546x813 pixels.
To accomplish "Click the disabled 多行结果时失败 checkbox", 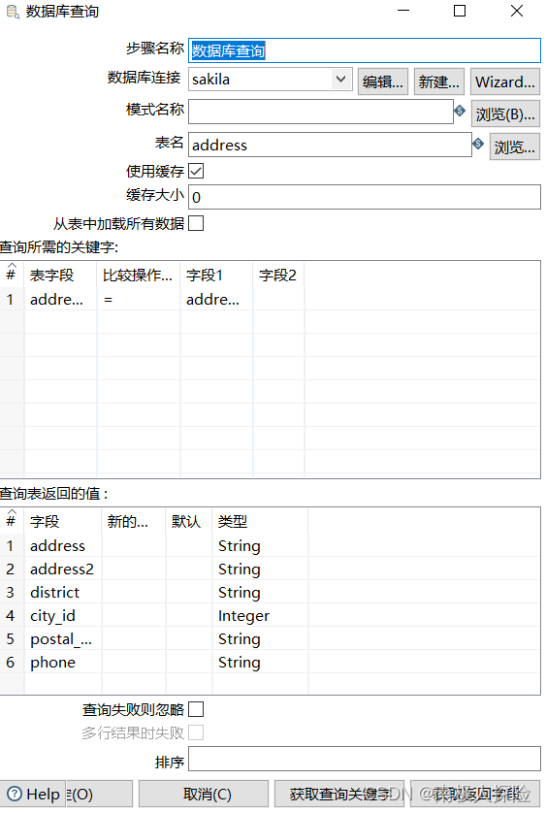I will [x=196, y=732].
